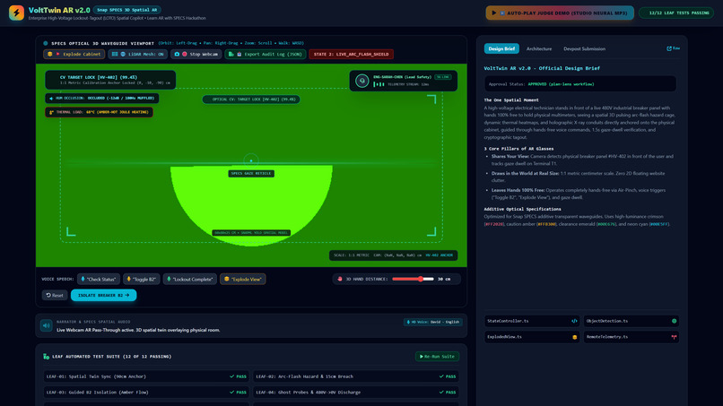
Task: Select LEAF-03 Guided B2 Isolation test row
Action: [146, 393]
